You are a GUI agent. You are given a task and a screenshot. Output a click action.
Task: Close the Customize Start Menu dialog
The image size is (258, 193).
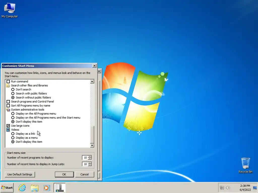(94, 66)
